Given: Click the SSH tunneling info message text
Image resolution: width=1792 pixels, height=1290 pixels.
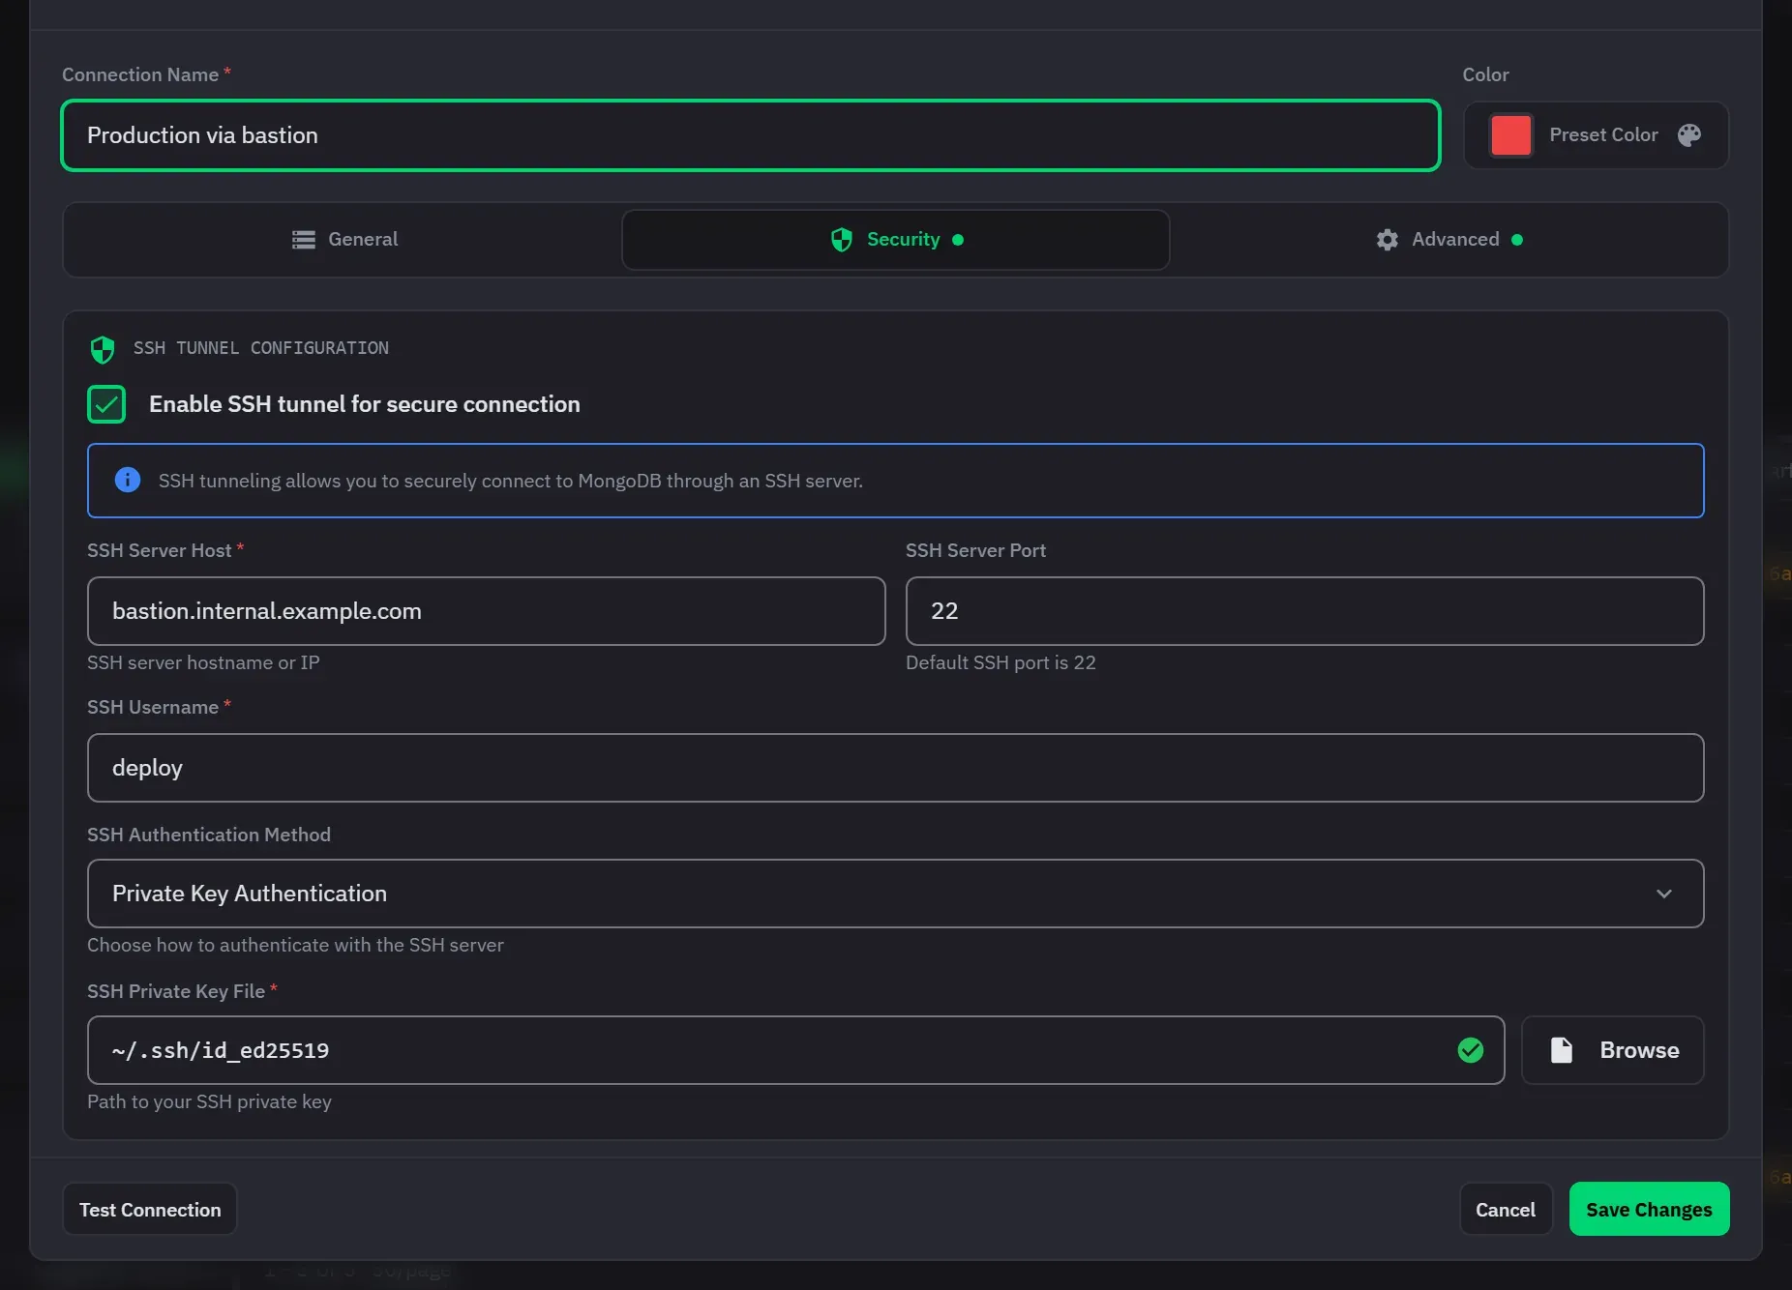Looking at the screenshot, I should click(x=511, y=481).
